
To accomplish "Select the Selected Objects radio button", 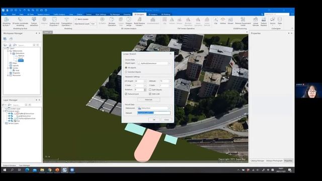I will pos(126,72).
